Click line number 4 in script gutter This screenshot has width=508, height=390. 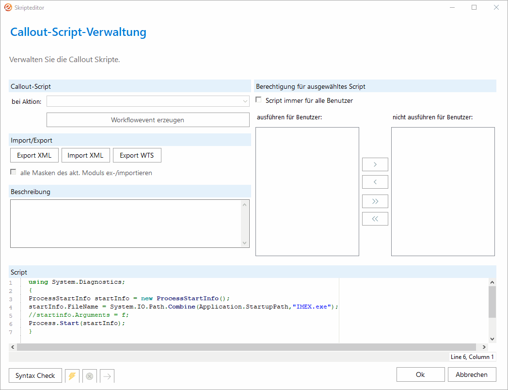tap(11, 308)
